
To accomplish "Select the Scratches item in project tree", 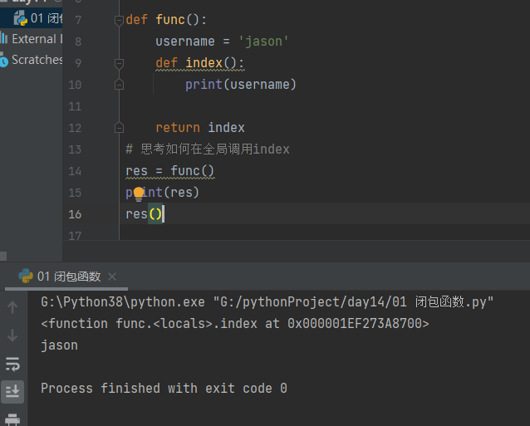I will pyautogui.click(x=37, y=60).
